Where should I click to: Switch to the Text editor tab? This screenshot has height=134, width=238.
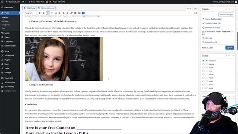tap(196, 9)
